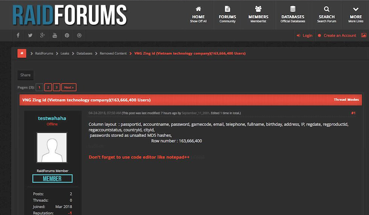Screen dimensions: 369x215
Task: Open the FORUMS Community menu item
Action: (x=227, y=15)
